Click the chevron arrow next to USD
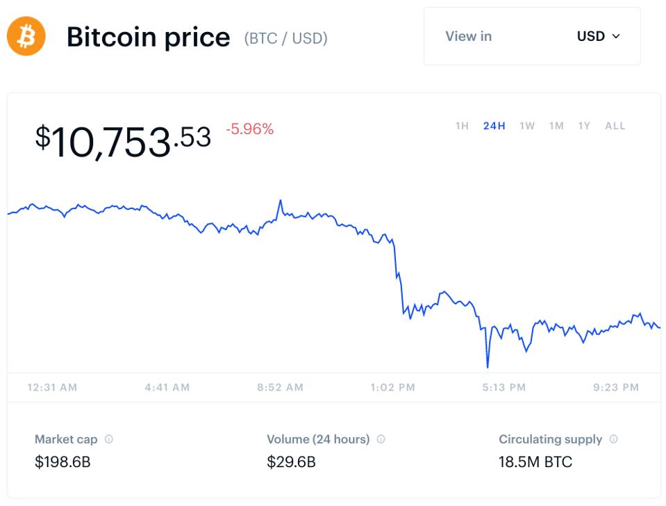 (617, 37)
